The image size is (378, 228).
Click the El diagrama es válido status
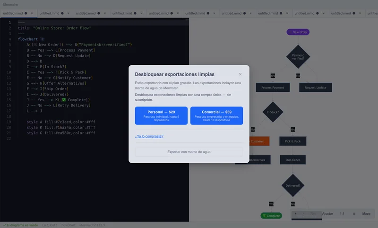20,225
